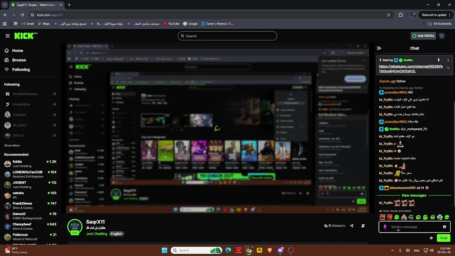455x256 pixels.
Task: Open Chrome extensions puzzle icon
Action: click(x=401, y=15)
